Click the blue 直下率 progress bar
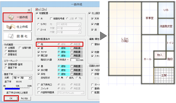176x103 pixels. (x=12, y=89)
